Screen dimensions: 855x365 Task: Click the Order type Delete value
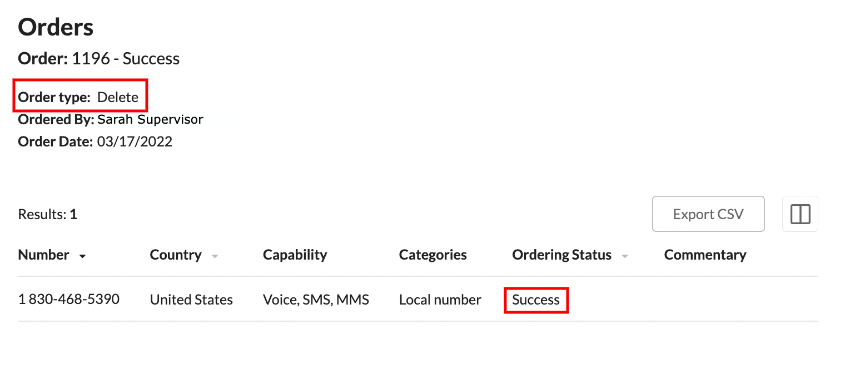(118, 98)
